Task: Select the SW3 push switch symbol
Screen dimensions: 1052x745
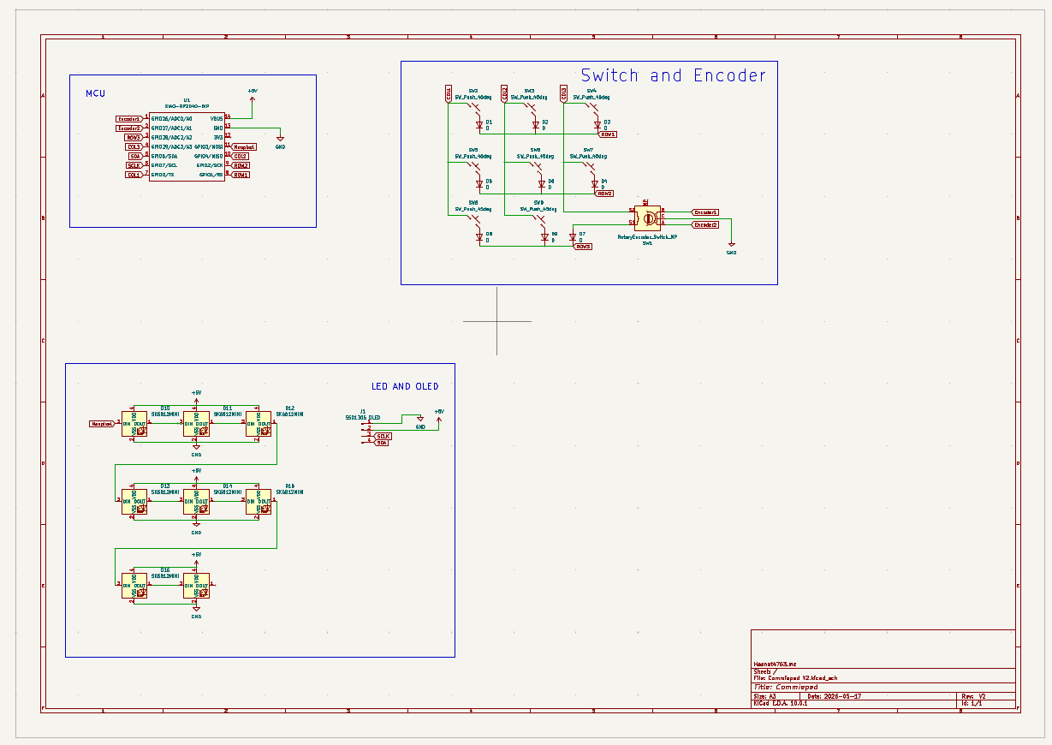Action: [529, 109]
